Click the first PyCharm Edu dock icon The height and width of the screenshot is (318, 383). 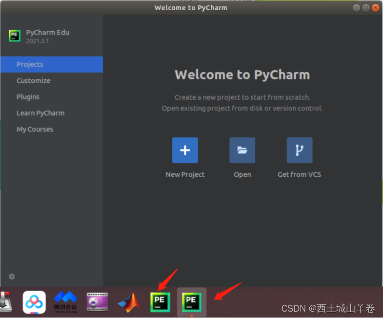[160, 302]
